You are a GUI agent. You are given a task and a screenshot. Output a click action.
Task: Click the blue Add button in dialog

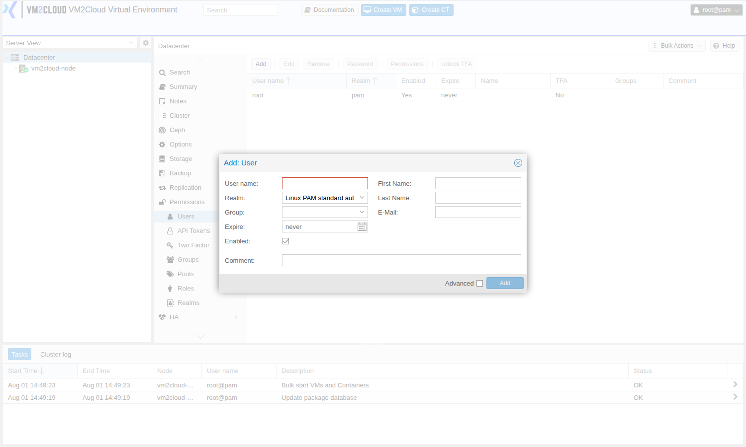point(505,283)
